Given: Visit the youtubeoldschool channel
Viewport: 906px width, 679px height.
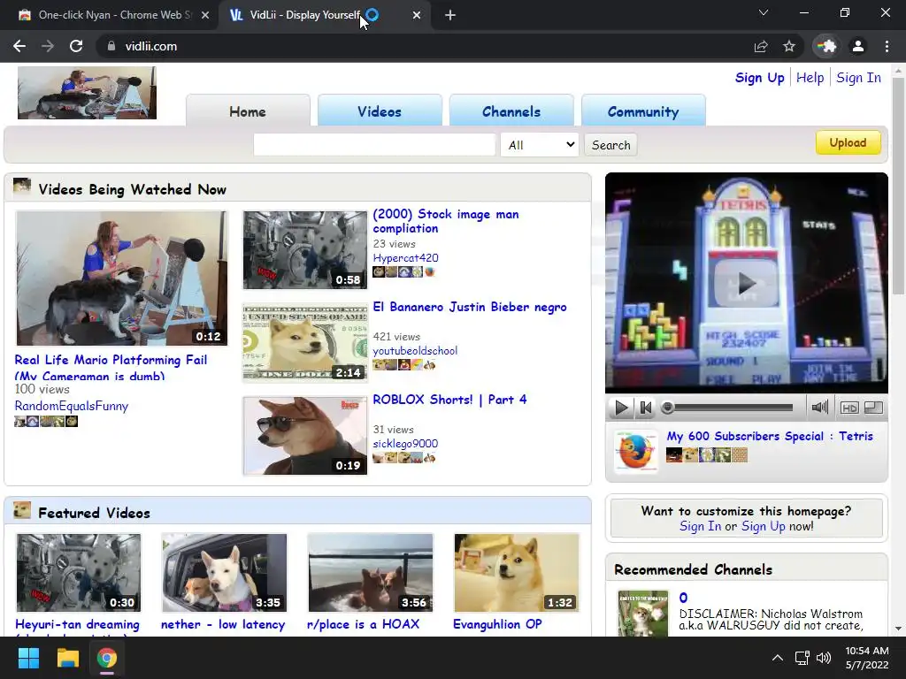Looking at the screenshot, I should point(415,350).
